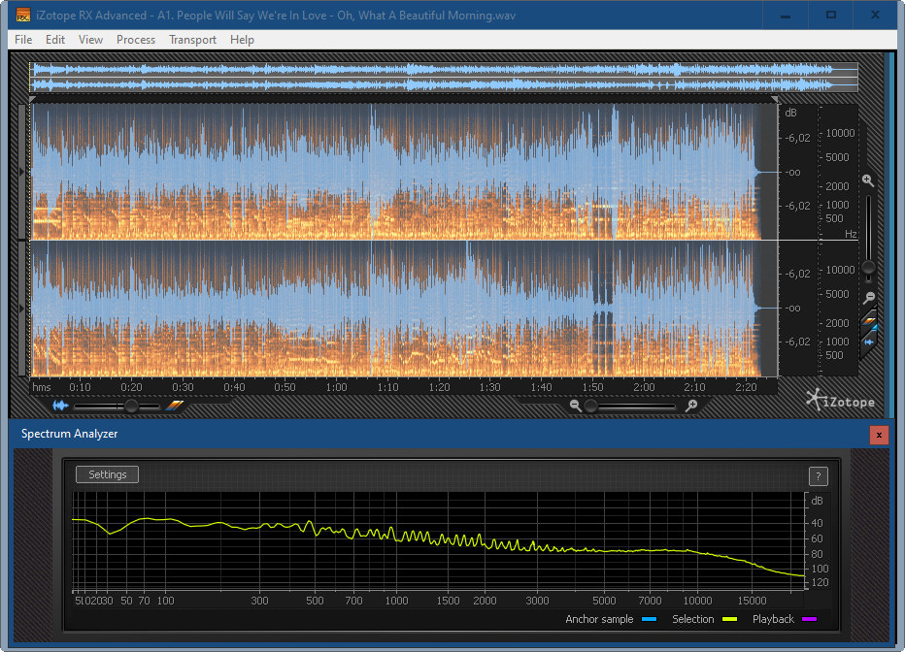Toggle the upper channel selector arrow

22,172
